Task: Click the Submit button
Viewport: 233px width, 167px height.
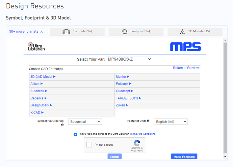Action: coord(114,157)
